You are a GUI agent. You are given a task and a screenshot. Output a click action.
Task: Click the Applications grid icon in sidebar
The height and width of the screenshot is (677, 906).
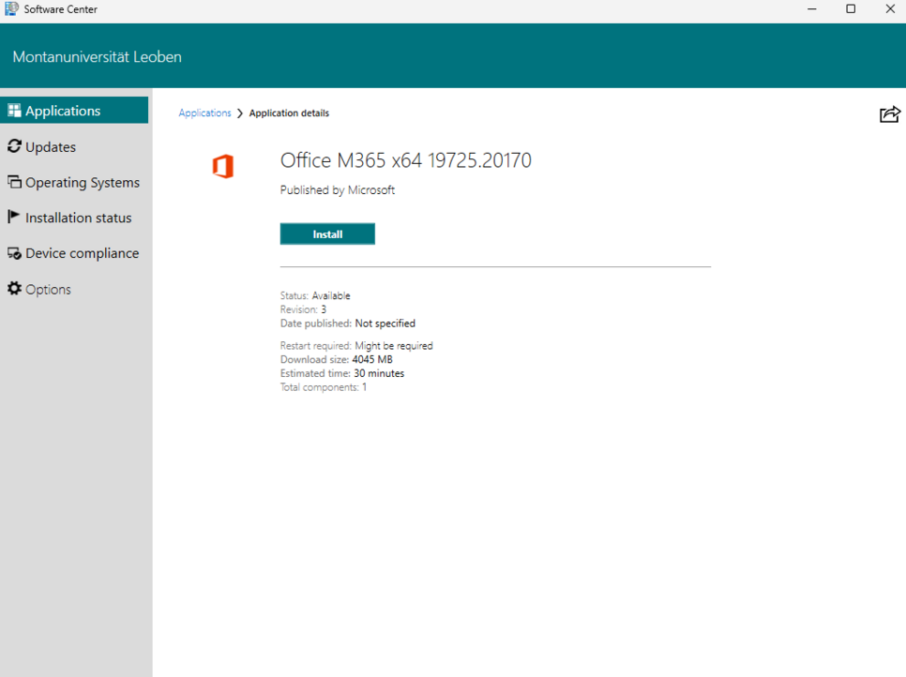pos(14,111)
